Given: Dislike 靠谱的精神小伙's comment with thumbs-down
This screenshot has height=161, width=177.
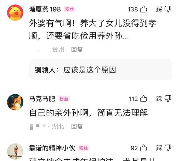Looking at the screenshot, I should point(168,148).
